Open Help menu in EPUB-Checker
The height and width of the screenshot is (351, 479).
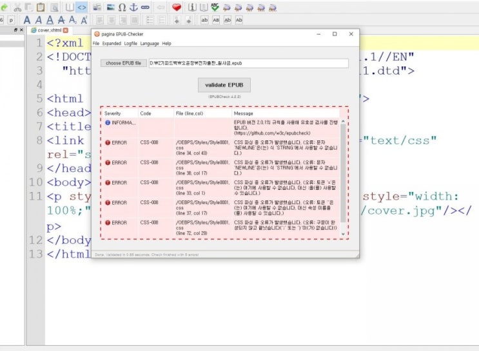point(166,43)
